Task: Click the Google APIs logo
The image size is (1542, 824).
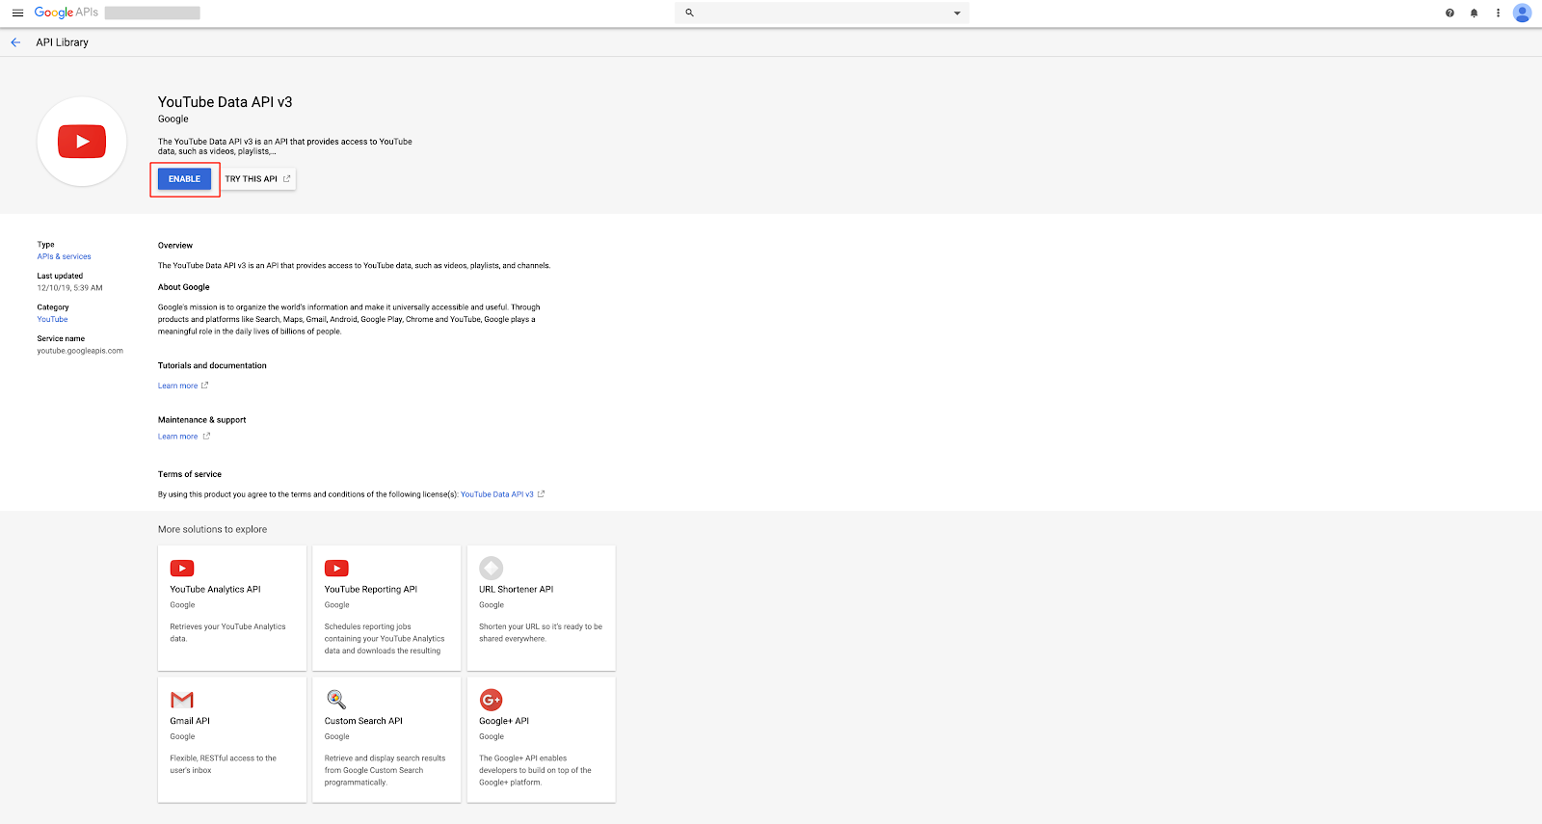Action: tap(66, 13)
